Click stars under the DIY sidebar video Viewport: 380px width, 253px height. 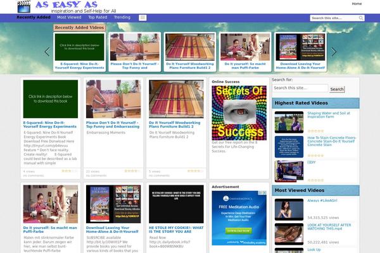[315, 180]
